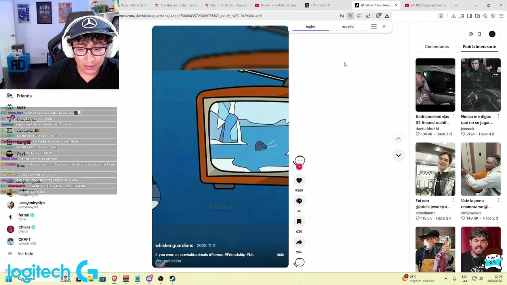Select the inglés translation tab

pos(311,27)
